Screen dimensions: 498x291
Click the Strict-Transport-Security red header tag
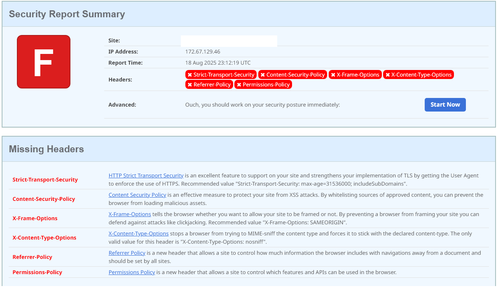221,74
